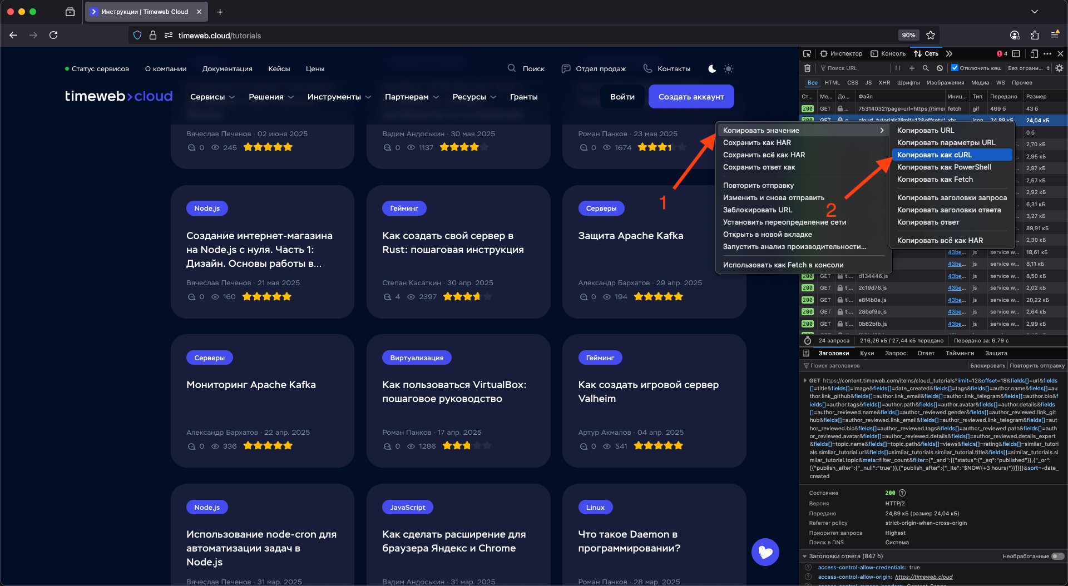The image size is (1068, 586).
Task: Click the Поиск заголовков filter field
Action: pos(883,366)
